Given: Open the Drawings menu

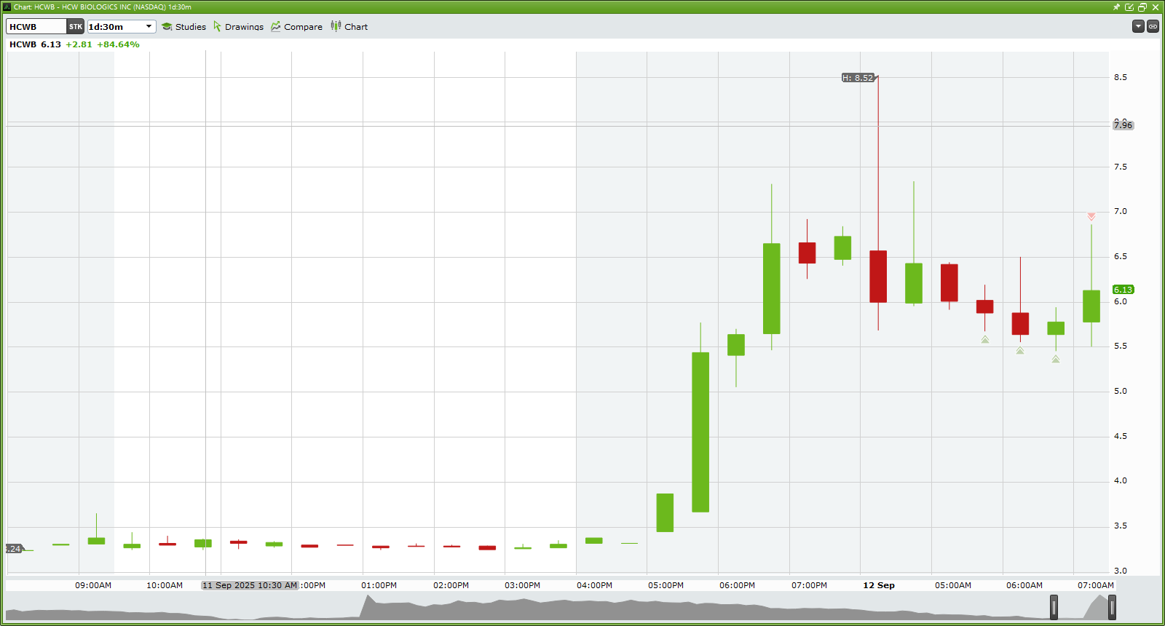Looking at the screenshot, I should [x=238, y=27].
